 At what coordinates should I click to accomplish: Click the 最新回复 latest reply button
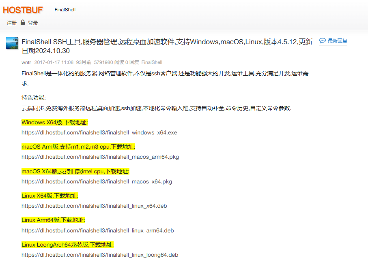338,40
